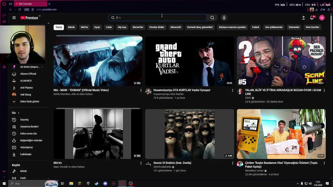Screen dimensions: 333x187
Task: Open Steam from the taskbar
Action: coord(97,184)
